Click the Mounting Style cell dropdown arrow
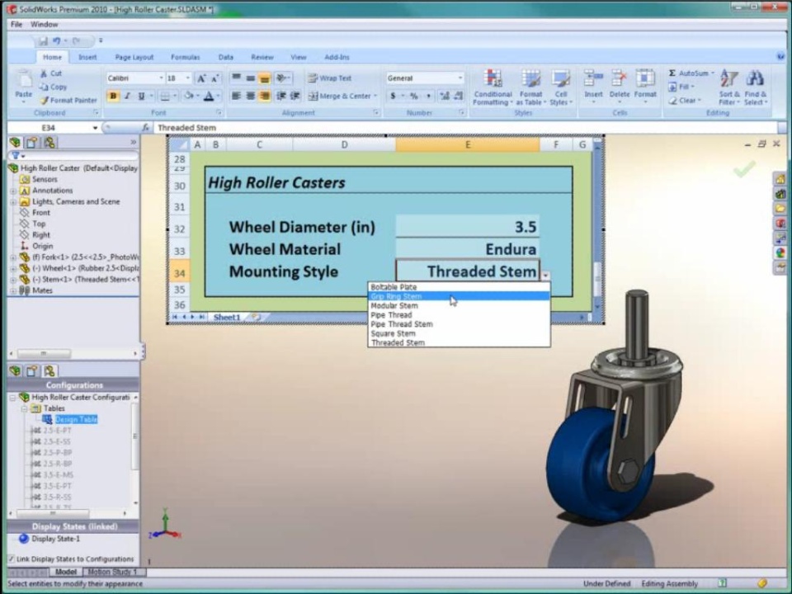The height and width of the screenshot is (594, 792). coord(545,276)
